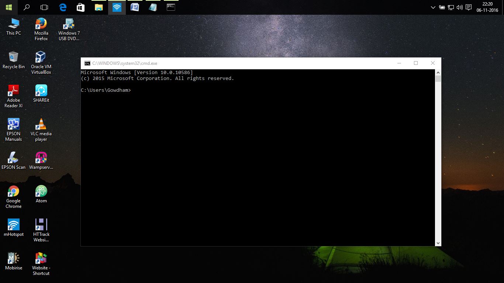Open Action Center from the system tray
Viewport: 504px width, 283px height.
pyautogui.click(x=468, y=7)
